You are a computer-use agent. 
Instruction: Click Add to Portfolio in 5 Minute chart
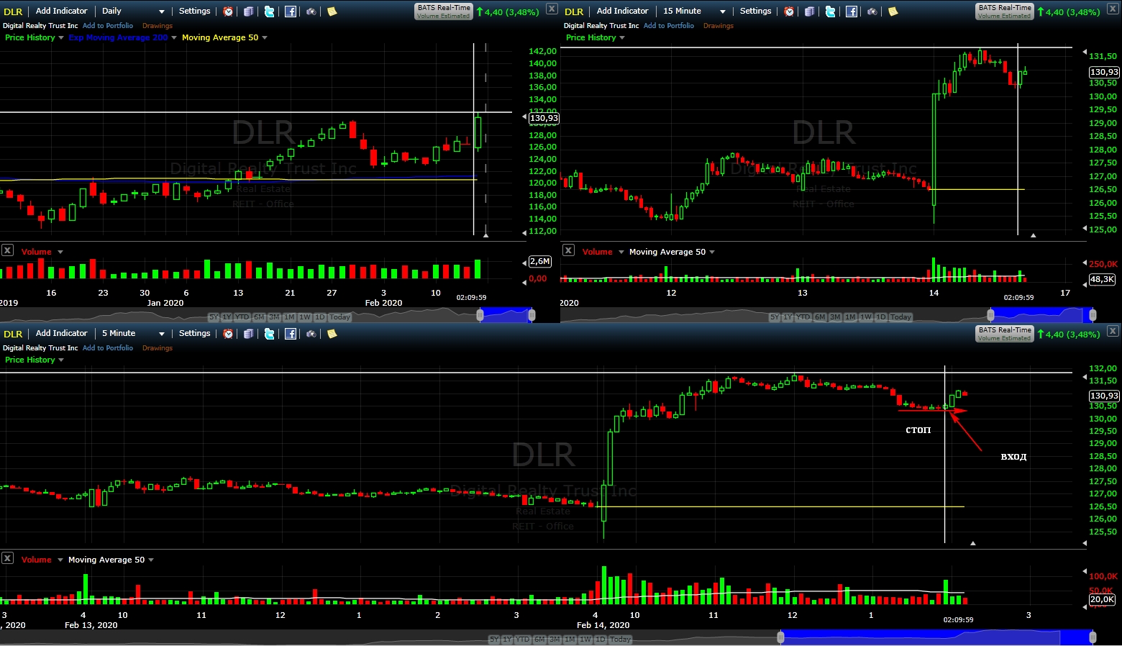(x=108, y=348)
